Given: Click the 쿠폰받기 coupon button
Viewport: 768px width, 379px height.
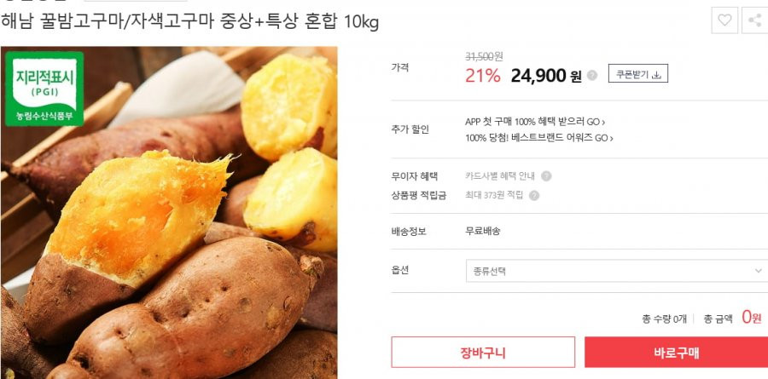Looking at the screenshot, I should pos(638,73).
